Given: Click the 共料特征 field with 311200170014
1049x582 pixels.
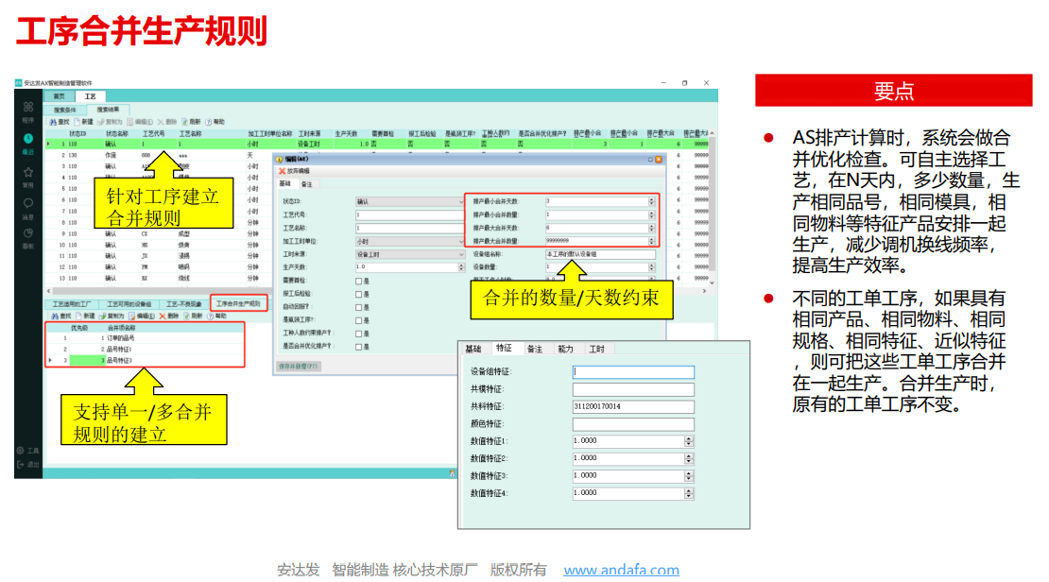Looking at the screenshot, I should [x=633, y=406].
